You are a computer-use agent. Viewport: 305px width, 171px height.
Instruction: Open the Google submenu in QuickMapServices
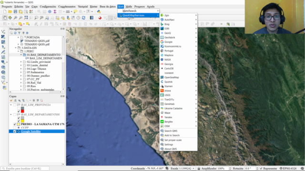178,42
